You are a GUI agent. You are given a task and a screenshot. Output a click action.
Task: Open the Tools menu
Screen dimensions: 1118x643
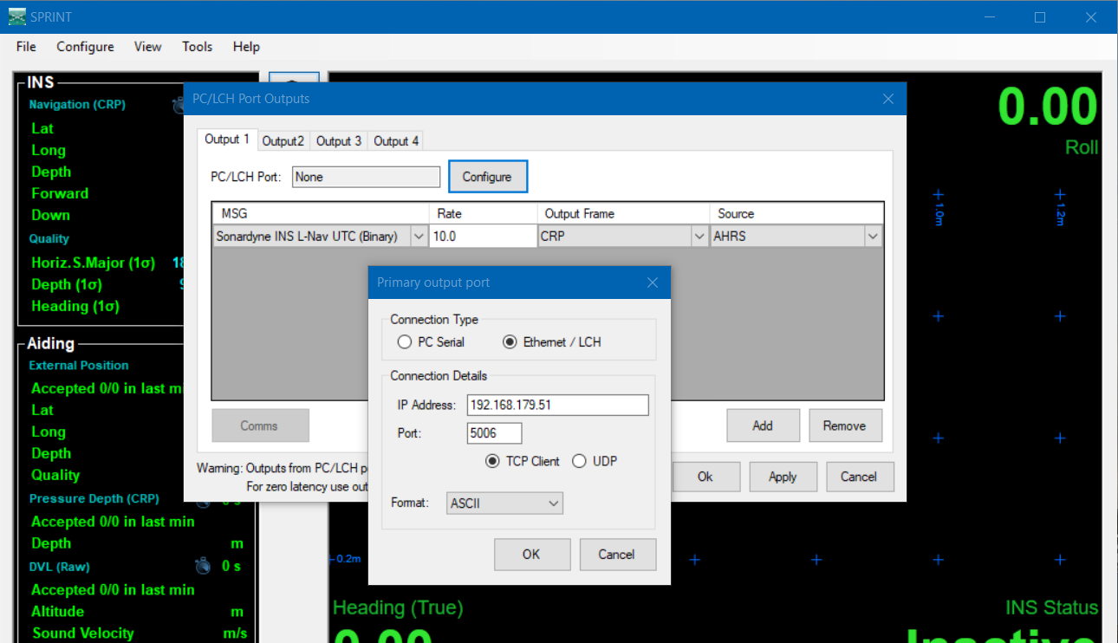tap(197, 47)
